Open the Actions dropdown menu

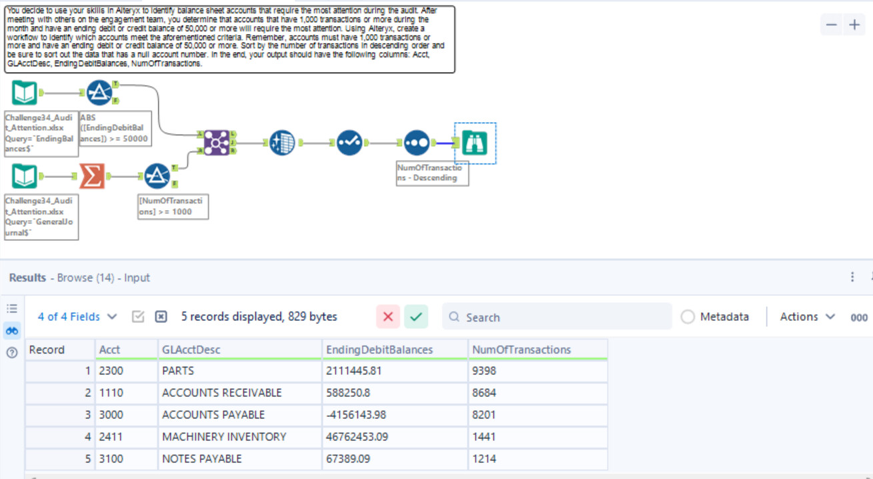(x=807, y=317)
